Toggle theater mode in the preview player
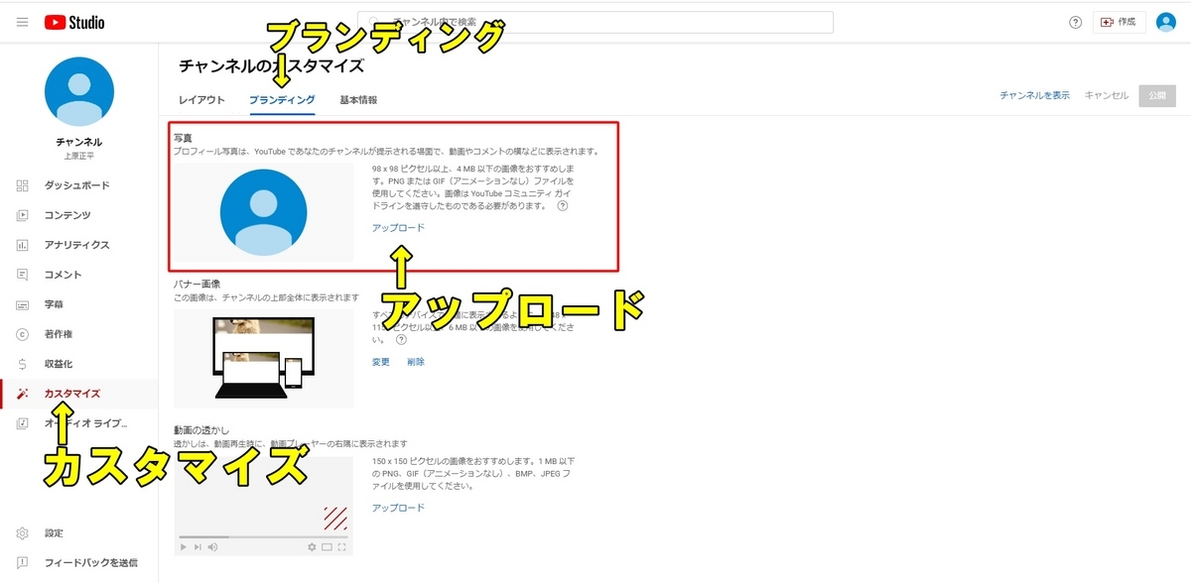The height and width of the screenshot is (583, 1191). pyautogui.click(x=328, y=546)
